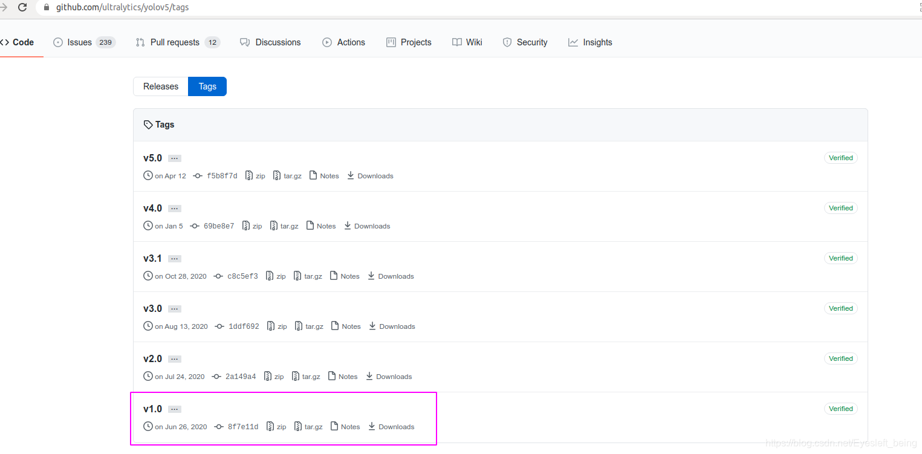View Notes for v3.1
This screenshot has width=922, height=454.
345,276
